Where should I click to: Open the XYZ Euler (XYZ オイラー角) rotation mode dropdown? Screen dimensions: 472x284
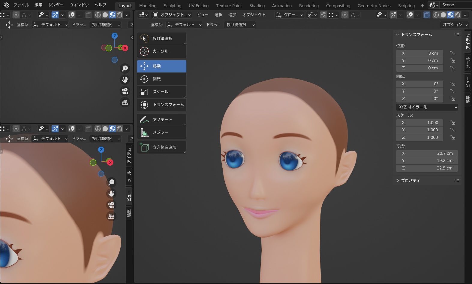tap(427, 107)
